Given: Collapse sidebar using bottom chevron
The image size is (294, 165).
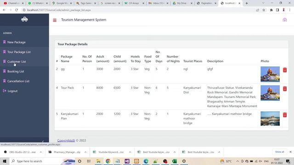Looking at the screenshot, I should 43,141.
